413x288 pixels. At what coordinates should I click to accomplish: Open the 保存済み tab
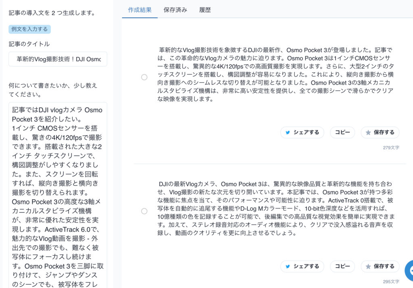175,10
